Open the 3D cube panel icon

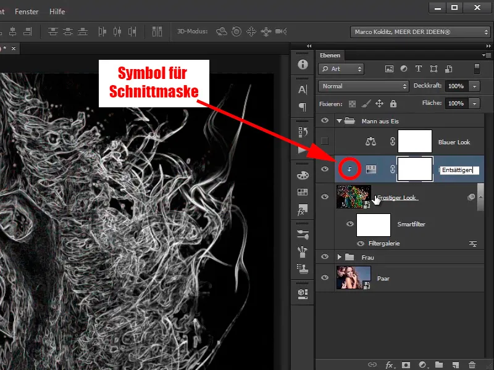(303, 294)
